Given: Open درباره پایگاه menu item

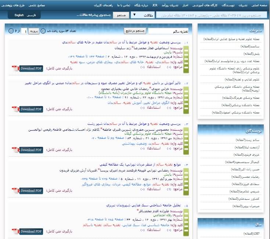Looking at the screenshot, I should [141, 6].
